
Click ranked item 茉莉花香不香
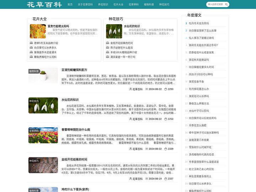pos(196,82)
